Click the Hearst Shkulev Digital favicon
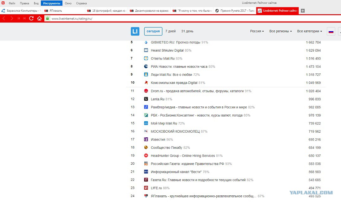 [146, 50]
